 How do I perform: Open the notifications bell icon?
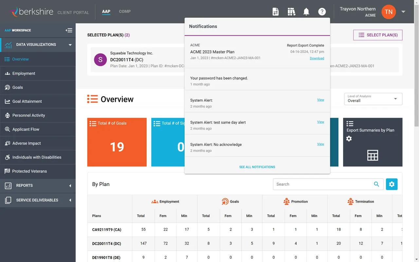click(x=306, y=11)
